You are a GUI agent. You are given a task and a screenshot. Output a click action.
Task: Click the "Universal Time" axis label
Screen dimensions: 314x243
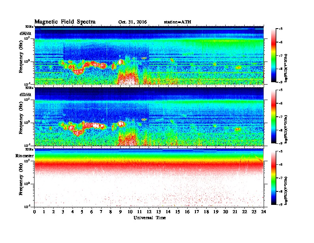coord(149,218)
